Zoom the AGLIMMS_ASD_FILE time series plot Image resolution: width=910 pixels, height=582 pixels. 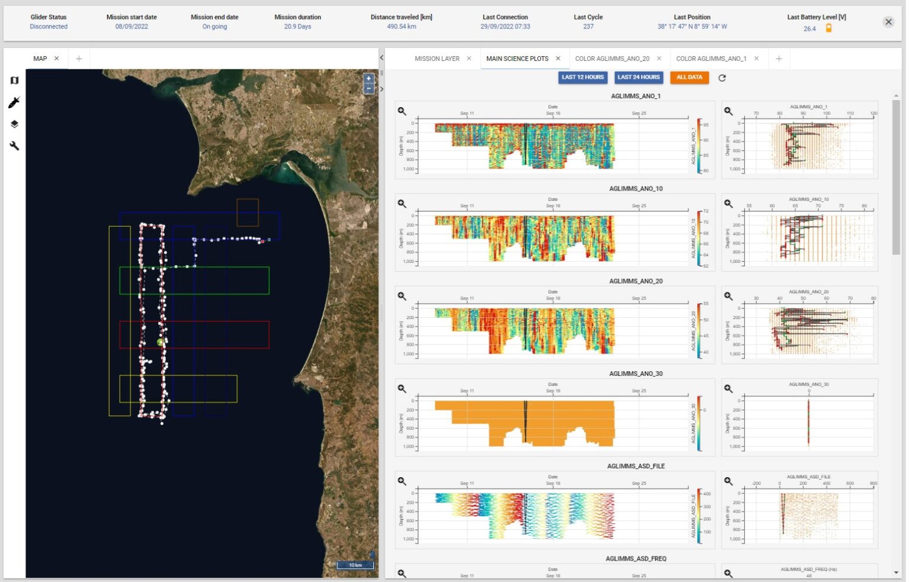coord(402,481)
